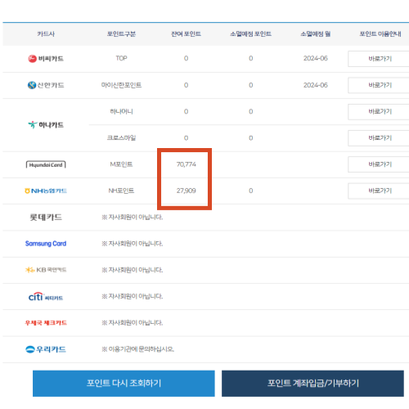Click 롯데카드 non-member notice text
The height and width of the screenshot is (409, 409).
pyautogui.click(x=133, y=218)
